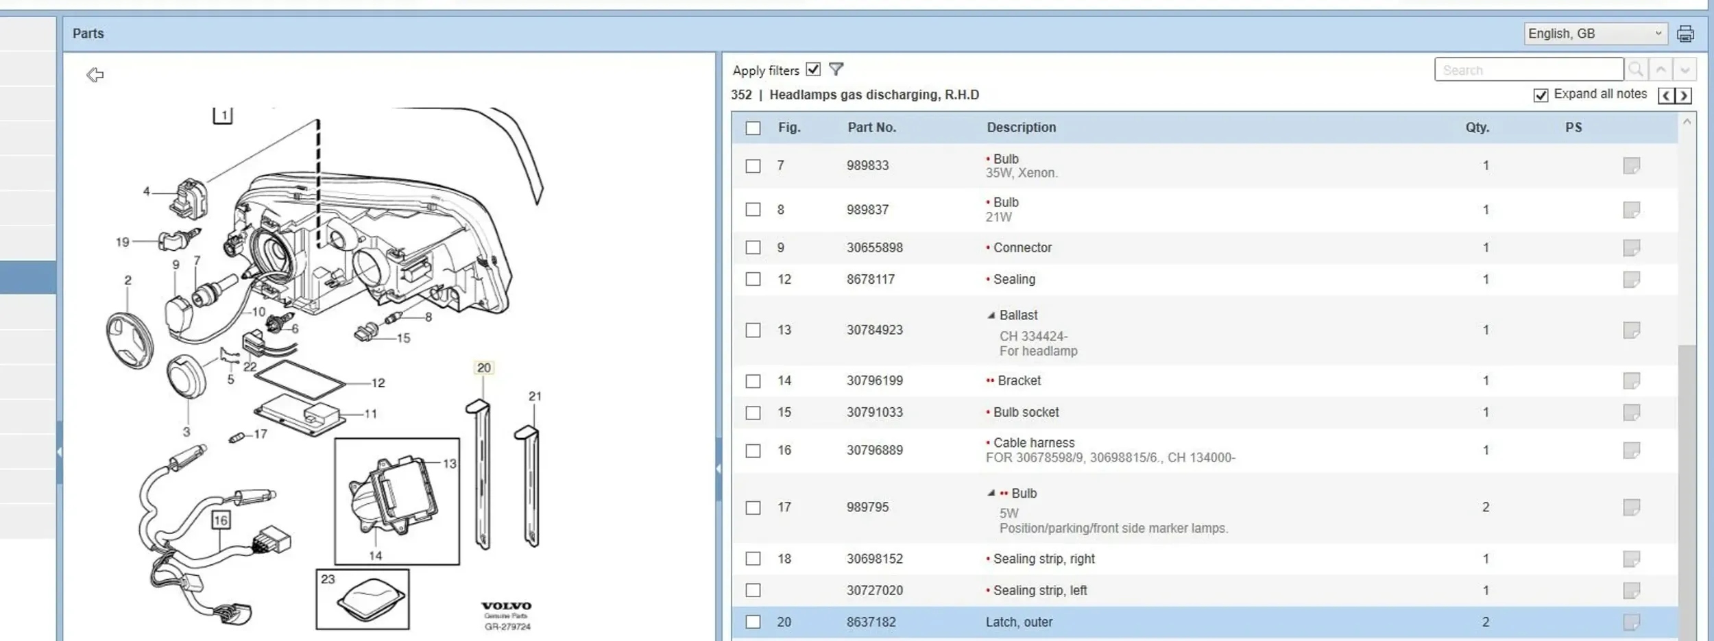Select the Sealing strip, right description
Image resolution: width=1714 pixels, height=641 pixels.
(x=1043, y=559)
